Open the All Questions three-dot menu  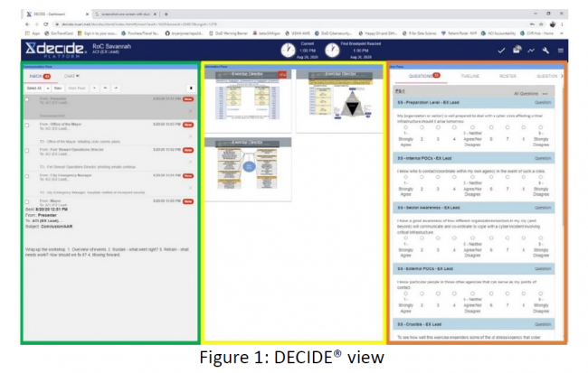coord(545,94)
